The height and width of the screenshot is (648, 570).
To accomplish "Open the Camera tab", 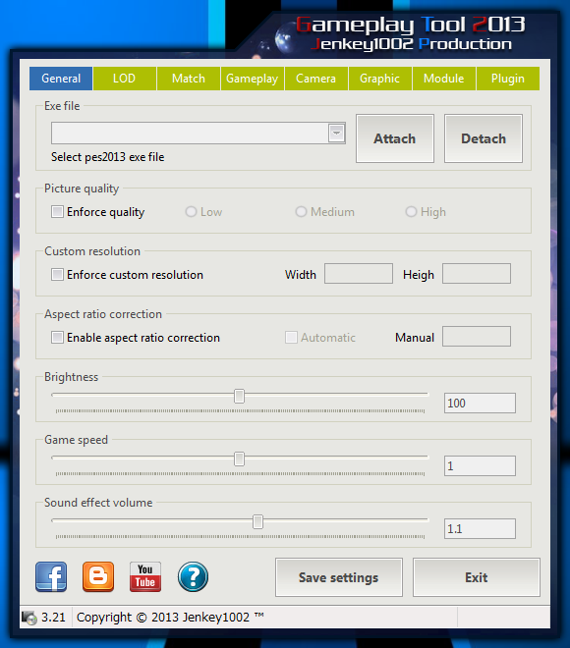I will click(316, 79).
